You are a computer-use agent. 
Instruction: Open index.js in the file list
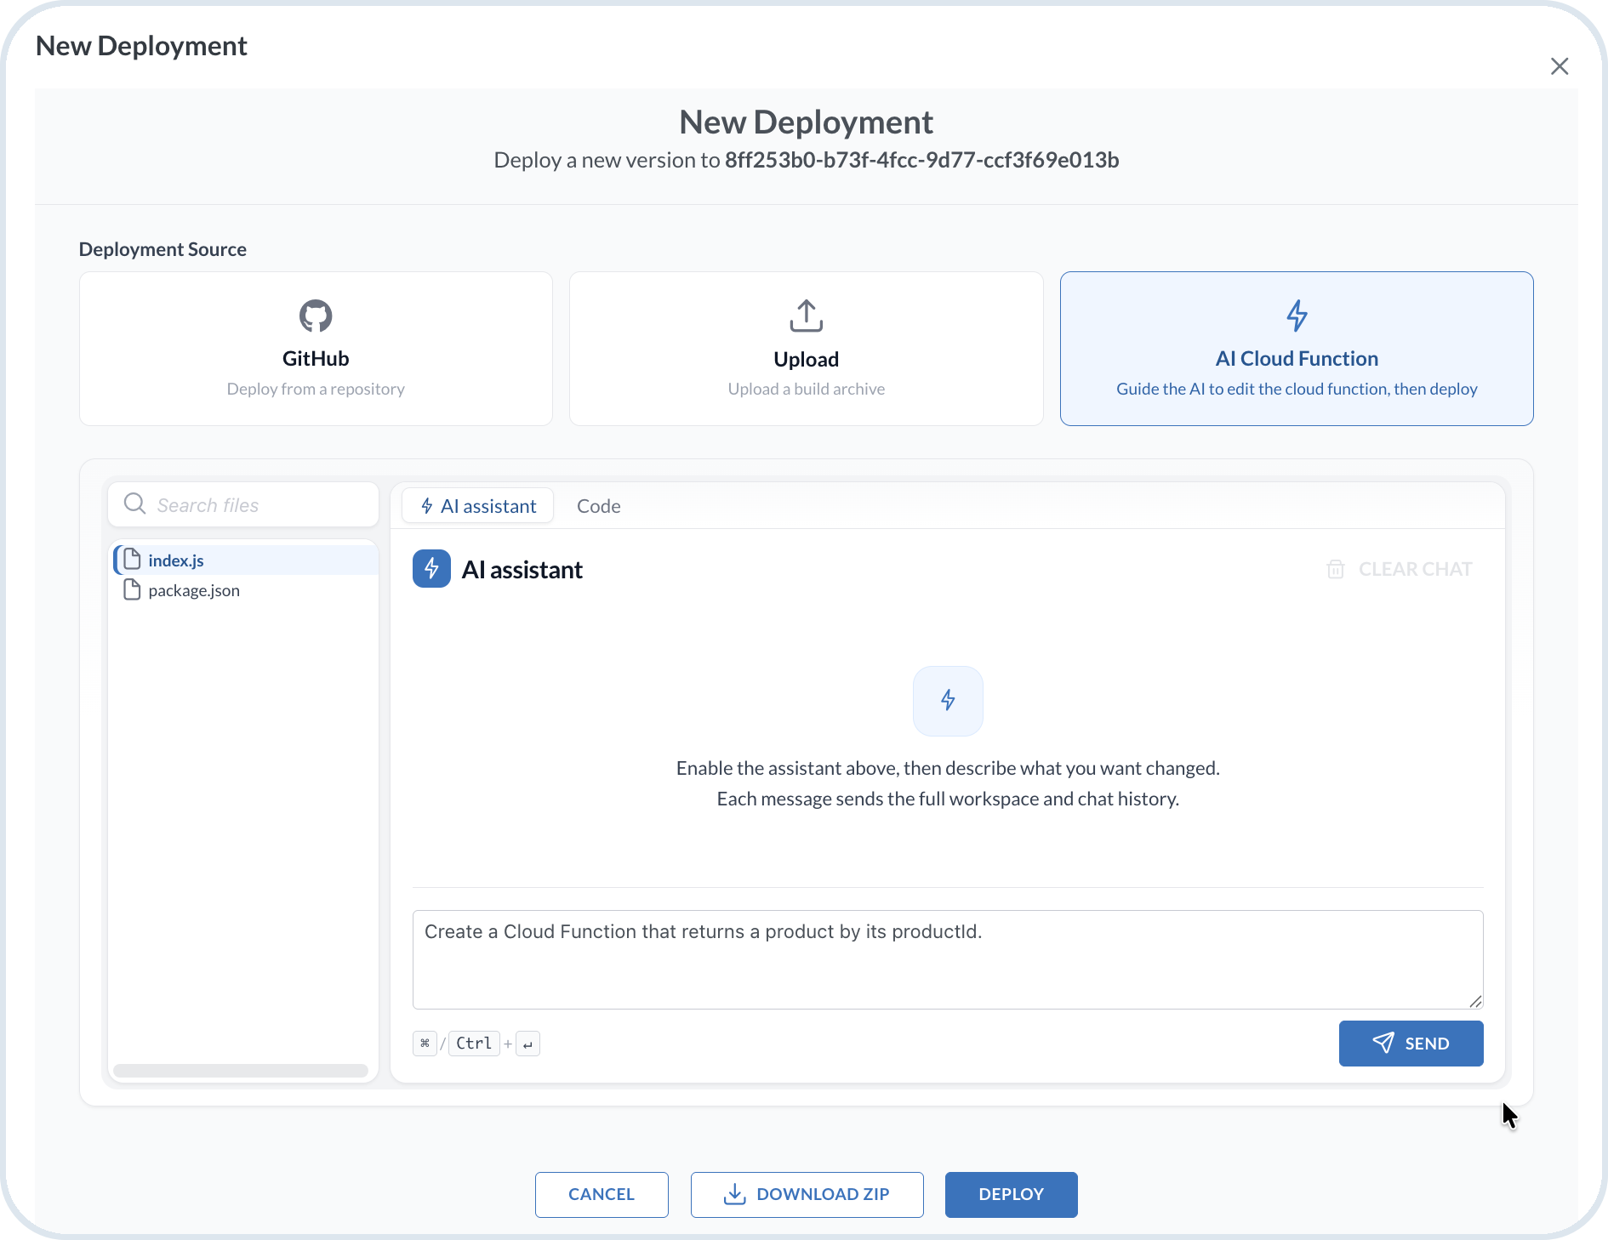(x=245, y=560)
